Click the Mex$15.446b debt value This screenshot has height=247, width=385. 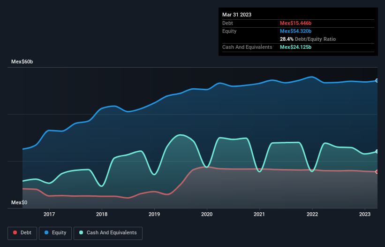pos(295,23)
